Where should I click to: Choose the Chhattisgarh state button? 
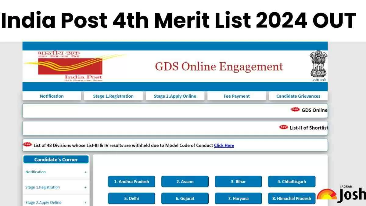pos(292,182)
